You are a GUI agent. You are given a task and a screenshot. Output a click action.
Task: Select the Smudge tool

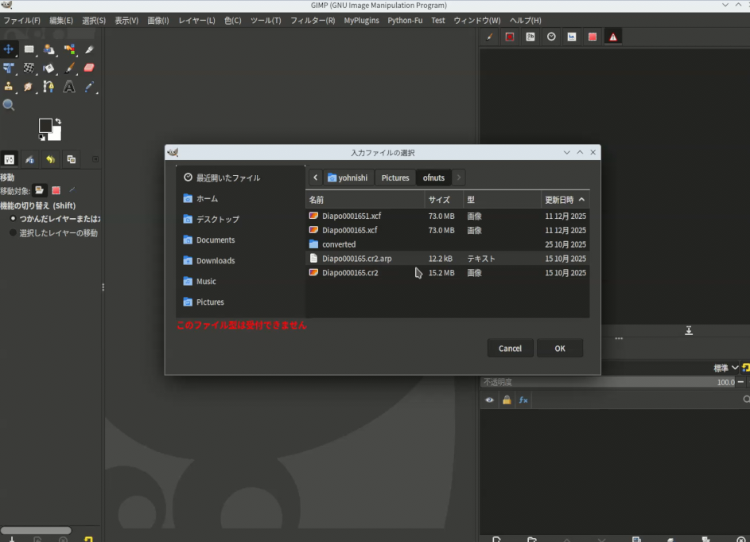coord(29,87)
